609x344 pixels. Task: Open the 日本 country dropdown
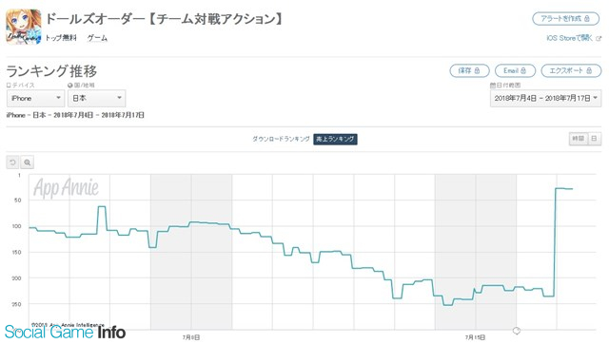96,99
